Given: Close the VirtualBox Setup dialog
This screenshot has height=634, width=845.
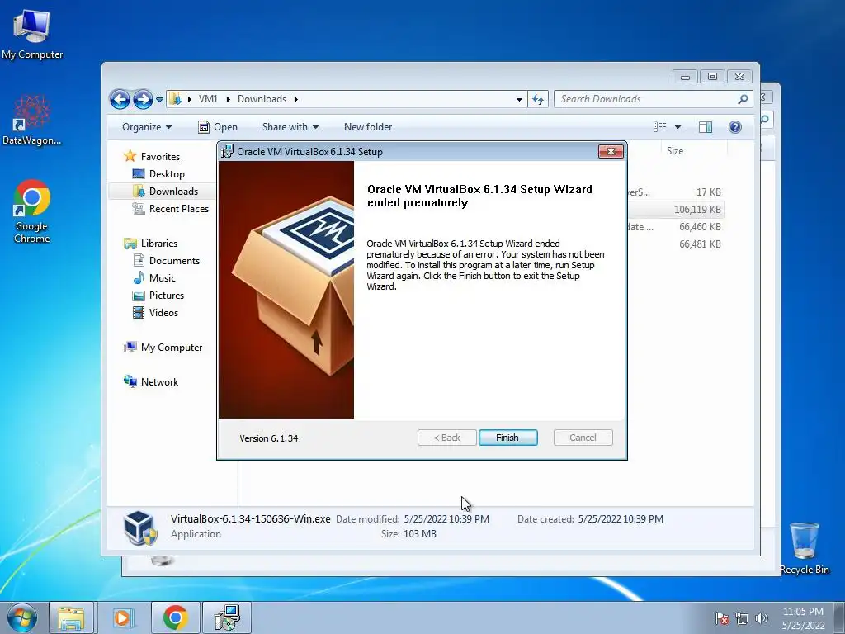Looking at the screenshot, I should (611, 152).
